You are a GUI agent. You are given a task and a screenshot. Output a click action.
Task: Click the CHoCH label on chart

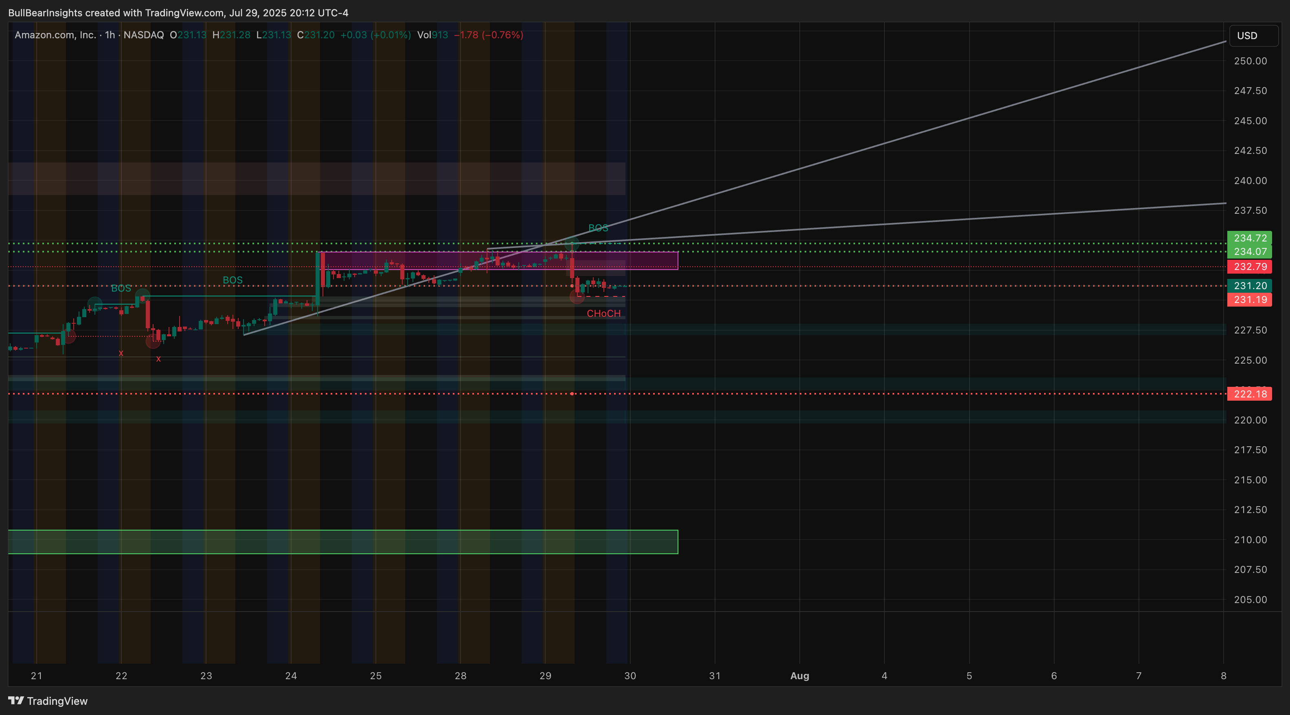(603, 314)
